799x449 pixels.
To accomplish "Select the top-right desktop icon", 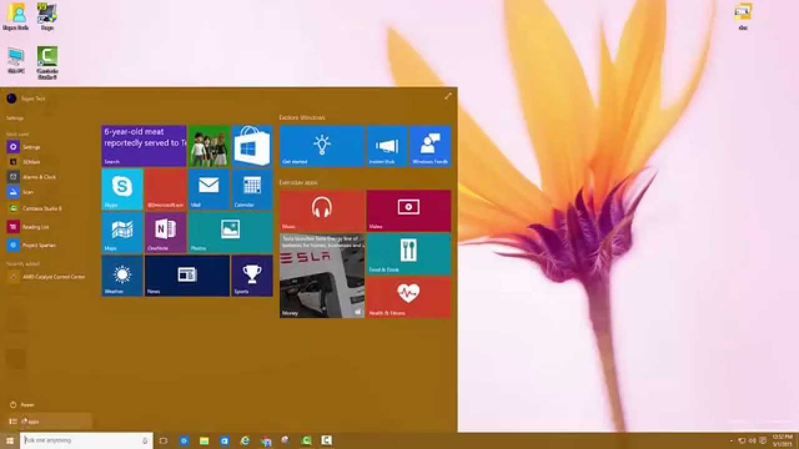I will 743,17.
